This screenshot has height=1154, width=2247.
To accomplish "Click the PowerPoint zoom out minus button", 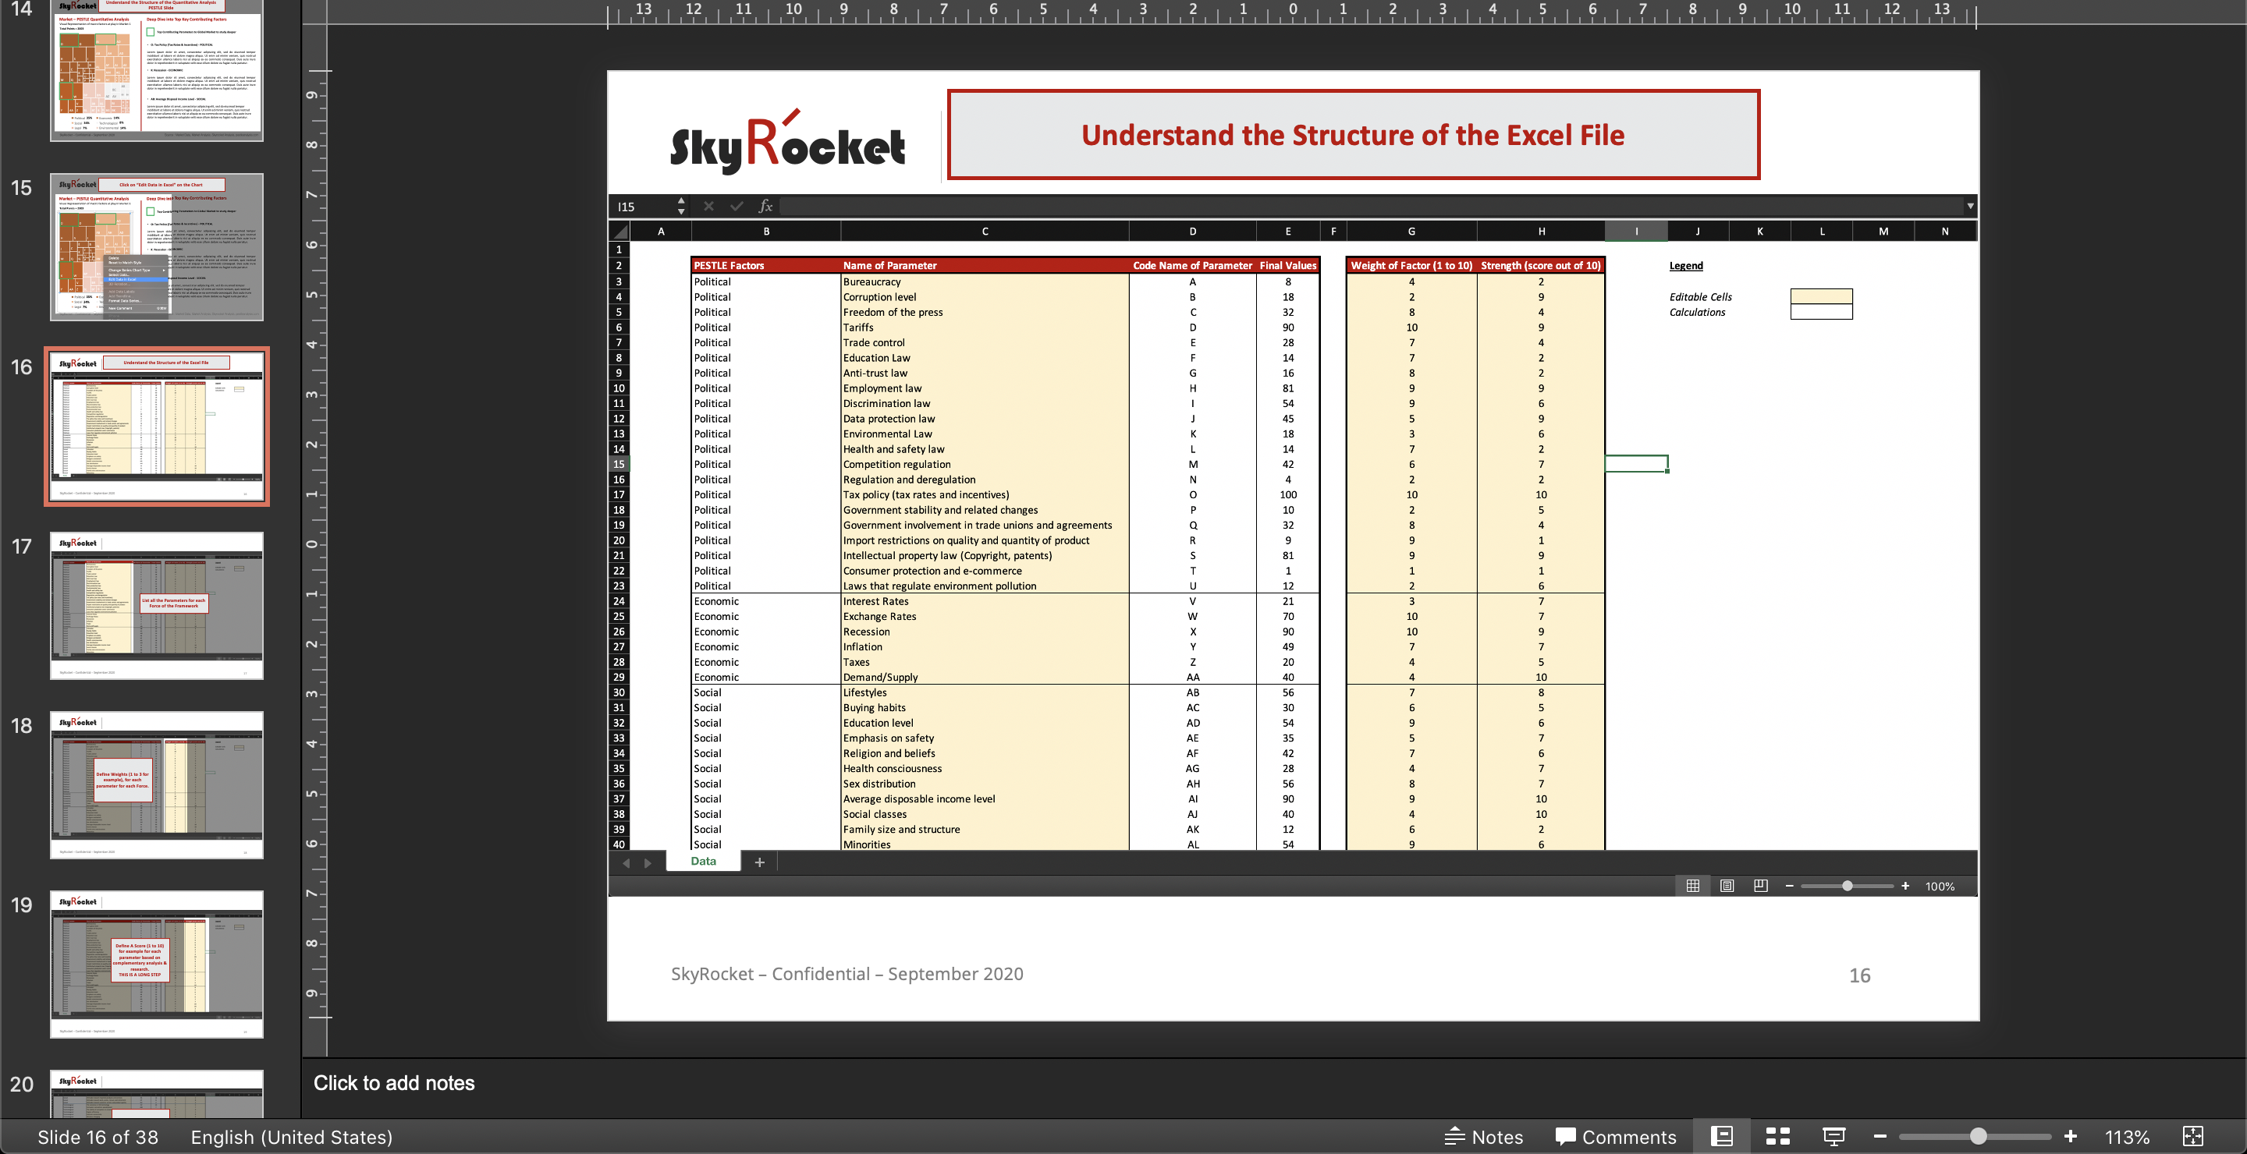I will point(1880,1137).
